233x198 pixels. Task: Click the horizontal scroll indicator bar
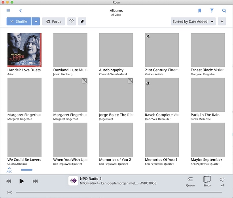(x=27, y=170)
